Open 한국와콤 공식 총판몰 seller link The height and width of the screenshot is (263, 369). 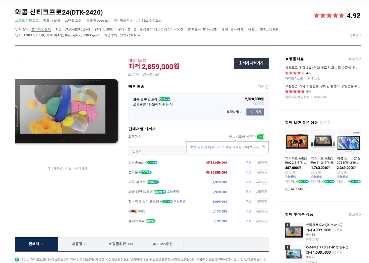click(144, 201)
